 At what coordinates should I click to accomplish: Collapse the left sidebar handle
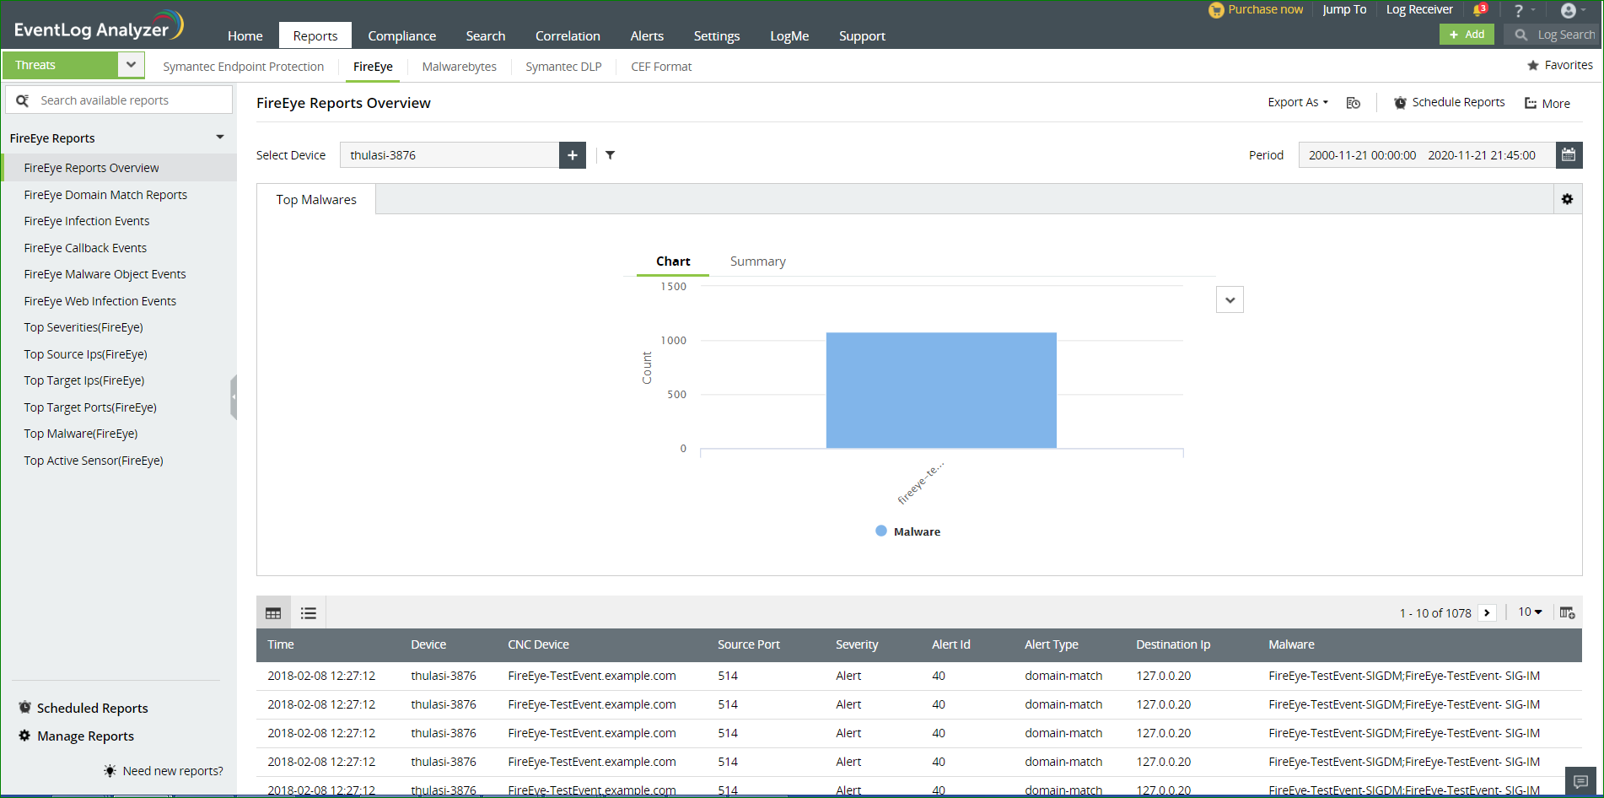[x=234, y=396]
